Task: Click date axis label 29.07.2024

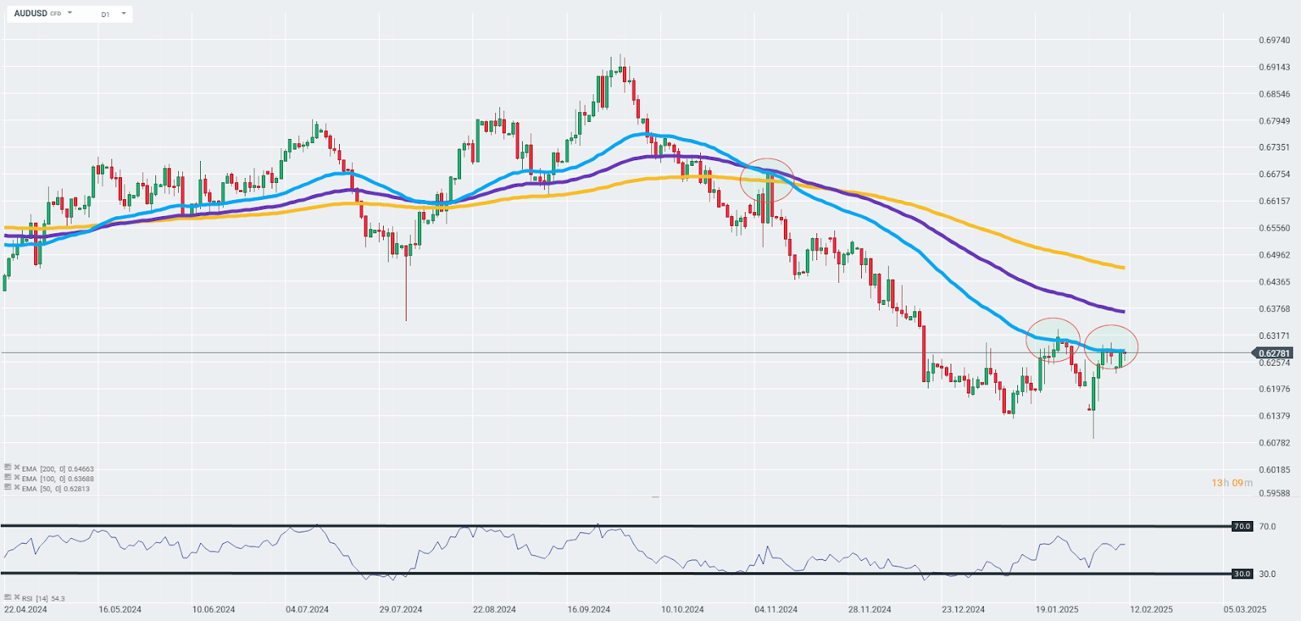Action: 401,609
